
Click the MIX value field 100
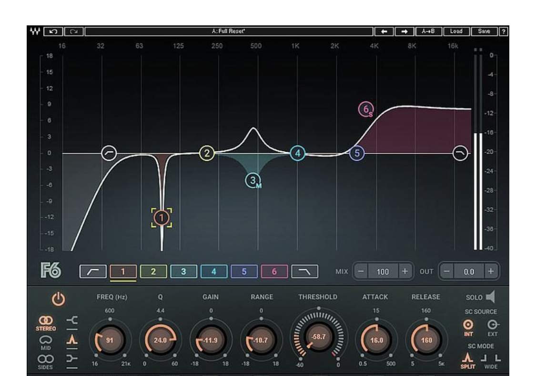pos(383,271)
